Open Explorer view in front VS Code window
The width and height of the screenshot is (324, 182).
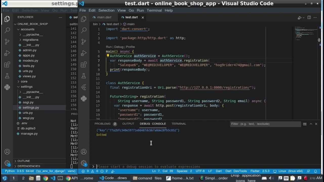click(x=84, y=19)
